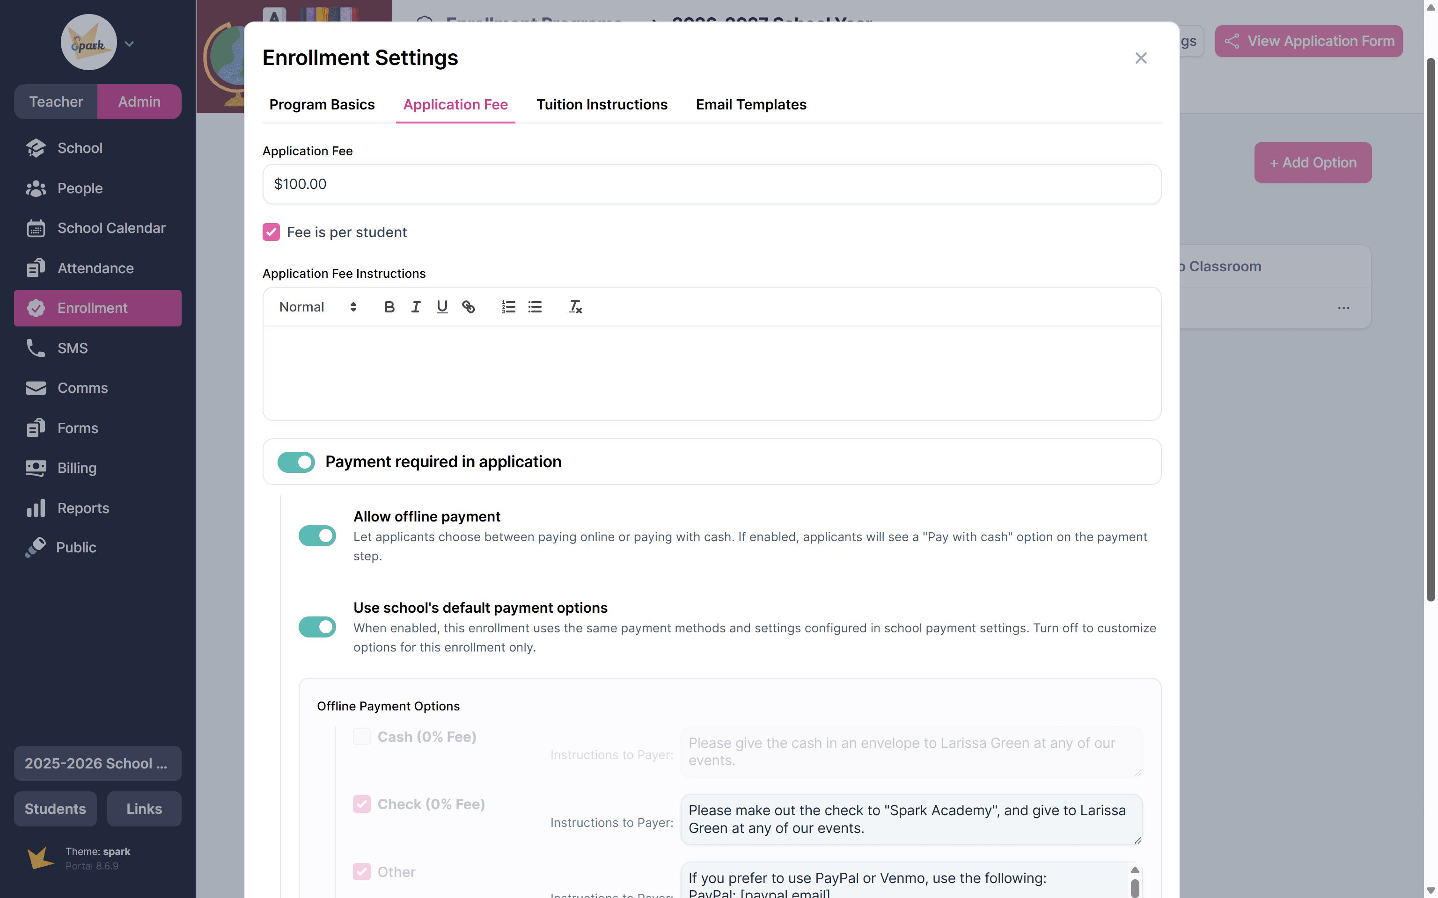Insert a numbered list in editor
Viewport: 1438px width, 898px height.
pos(509,307)
